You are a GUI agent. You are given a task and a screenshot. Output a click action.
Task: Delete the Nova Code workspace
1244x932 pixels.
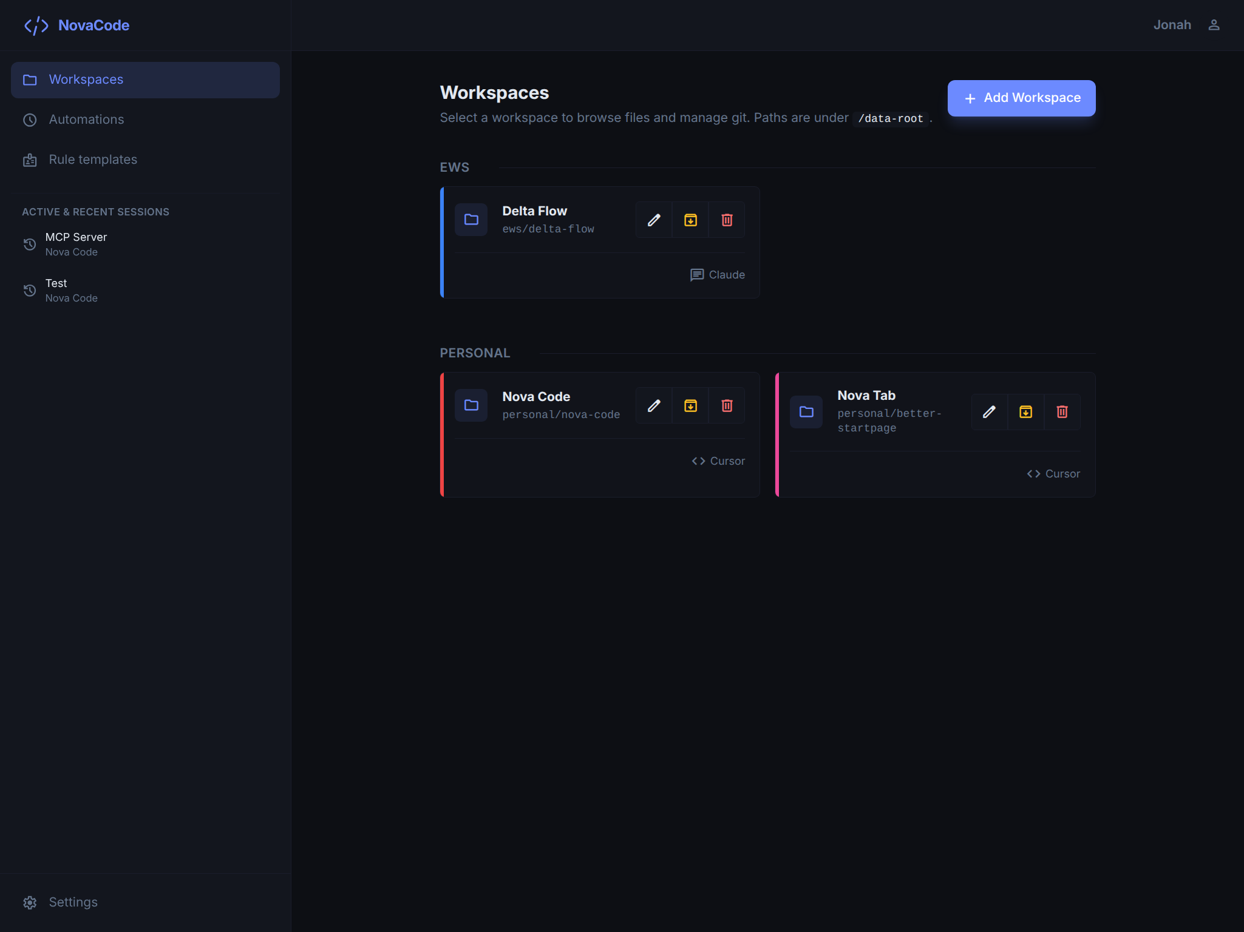727,405
